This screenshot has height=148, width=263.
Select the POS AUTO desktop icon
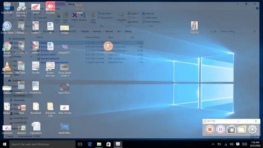108,48
